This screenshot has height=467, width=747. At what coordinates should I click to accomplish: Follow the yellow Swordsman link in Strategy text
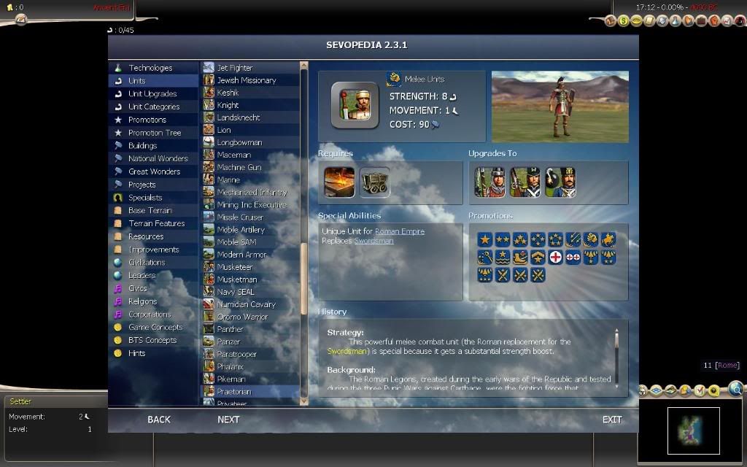[x=347, y=351]
